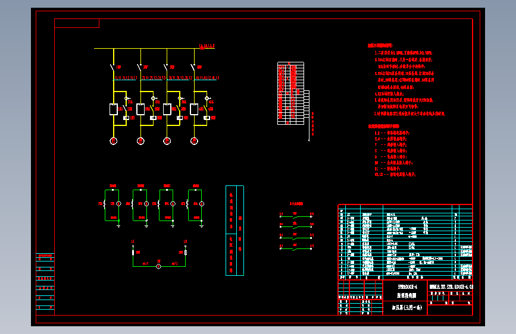Click the wire label 1L11,1L12,1L13
Viewport: 516px width, 334px height.
[126, 78]
